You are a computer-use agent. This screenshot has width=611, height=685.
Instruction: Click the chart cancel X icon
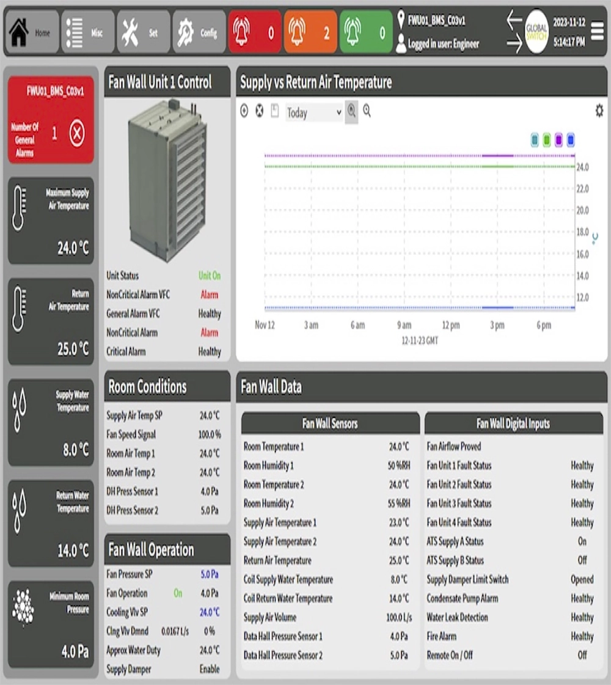(260, 111)
